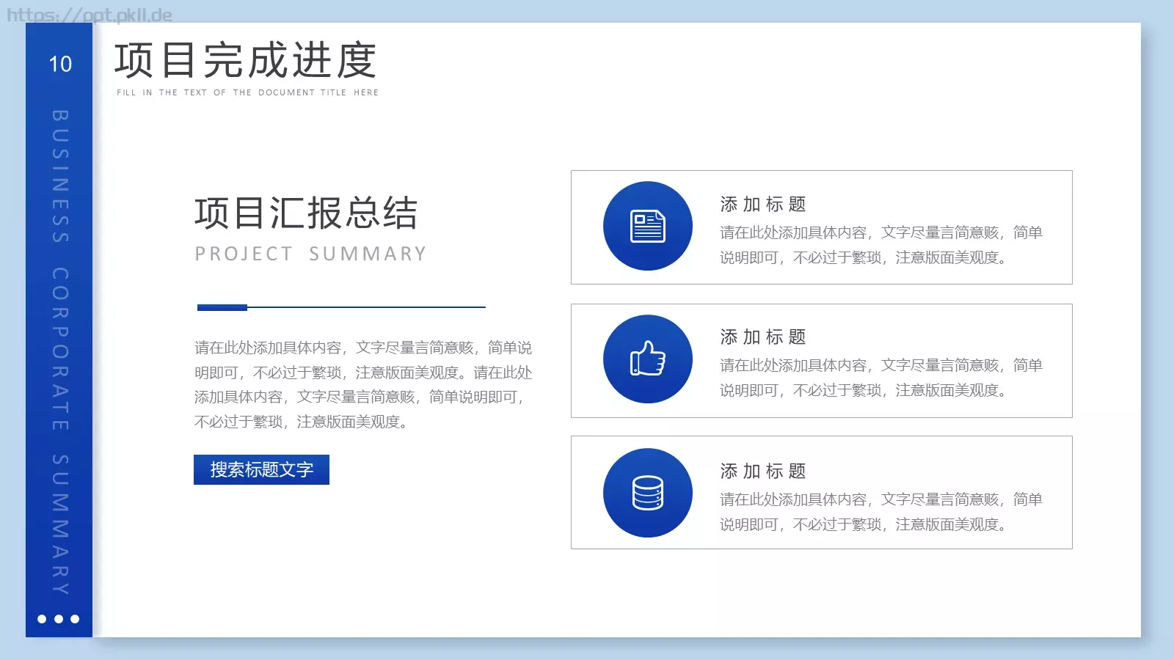Click description paragraph in thumbs-up card
1174x660 pixels.
881,378
